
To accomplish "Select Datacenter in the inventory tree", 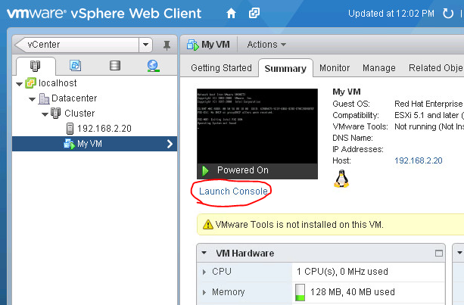I will pos(74,98).
